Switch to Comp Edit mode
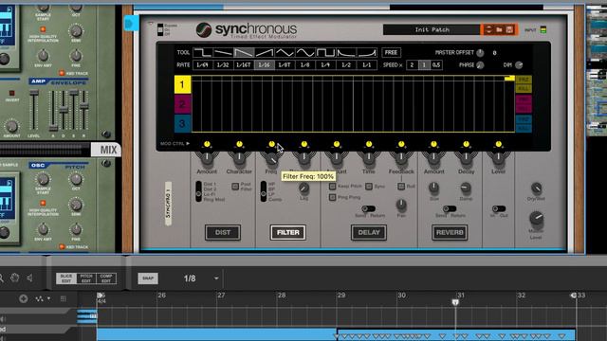Image resolution: width=607 pixels, height=341 pixels. tap(106, 278)
